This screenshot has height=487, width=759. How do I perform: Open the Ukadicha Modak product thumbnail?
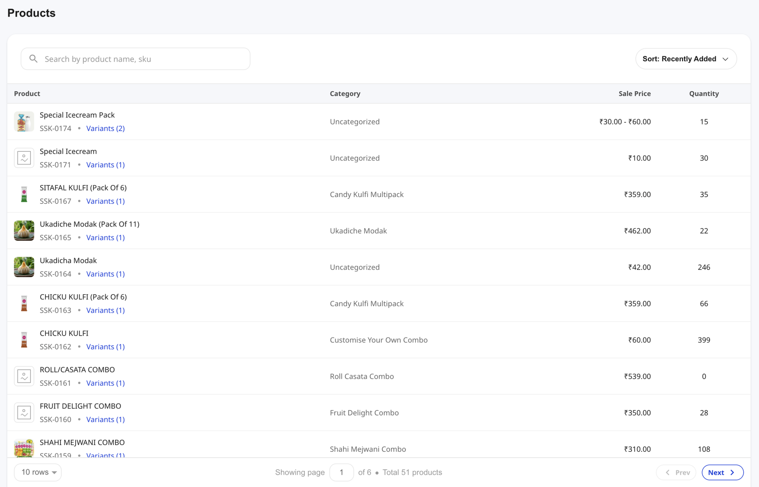24,267
